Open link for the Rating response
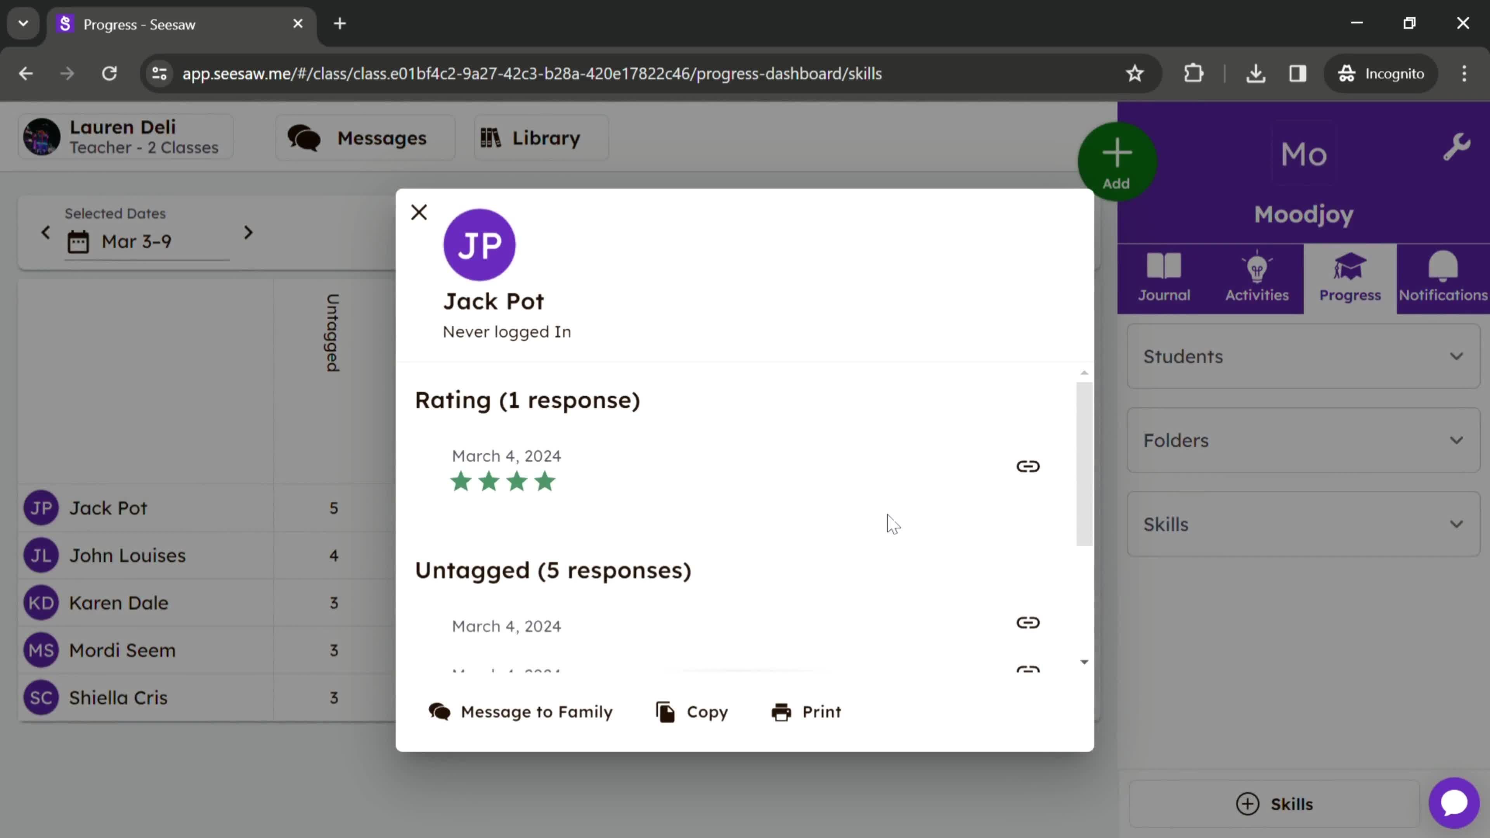The width and height of the screenshot is (1490, 838). click(x=1028, y=466)
